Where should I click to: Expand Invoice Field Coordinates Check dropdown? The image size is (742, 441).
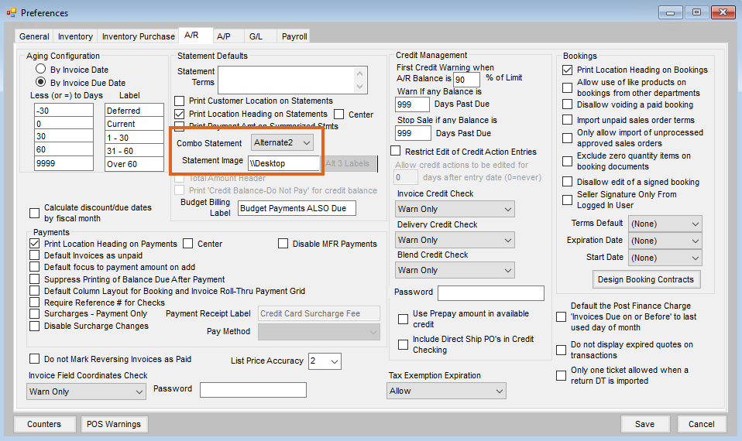[86, 391]
